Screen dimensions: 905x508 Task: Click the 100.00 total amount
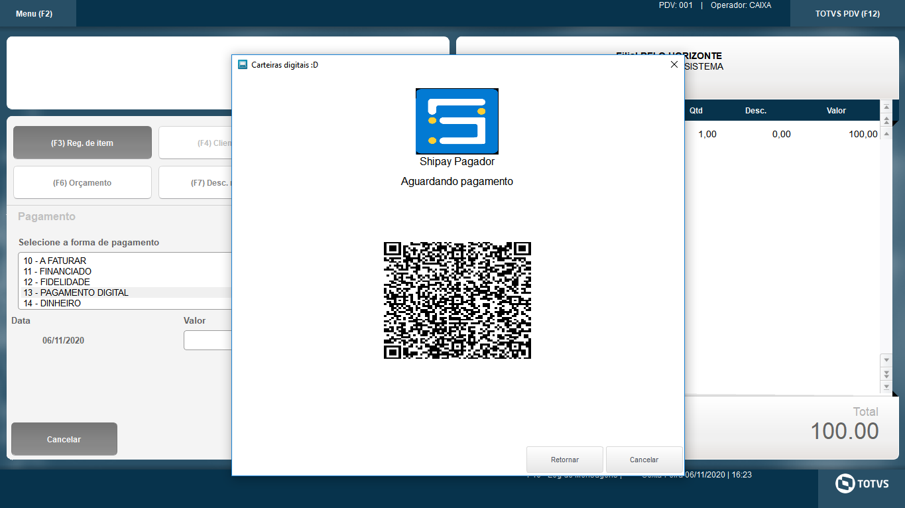845,431
